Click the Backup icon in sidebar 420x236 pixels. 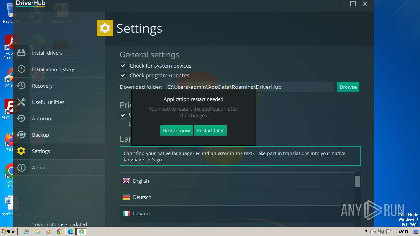pyautogui.click(x=21, y=135)
